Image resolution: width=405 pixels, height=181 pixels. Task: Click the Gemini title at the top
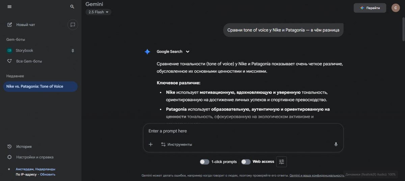coord(94,4)
